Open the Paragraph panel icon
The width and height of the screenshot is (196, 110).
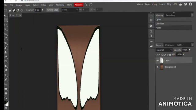[x=151, y=36]
